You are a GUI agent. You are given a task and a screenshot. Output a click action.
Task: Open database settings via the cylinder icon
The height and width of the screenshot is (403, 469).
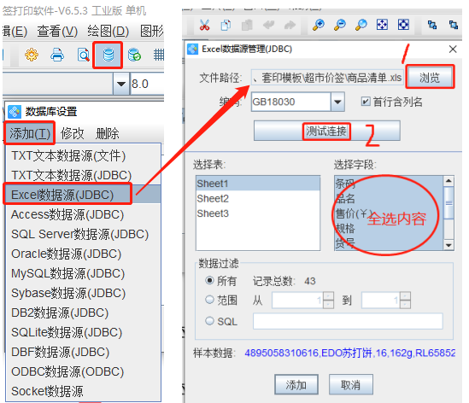(x=108, y=55)
